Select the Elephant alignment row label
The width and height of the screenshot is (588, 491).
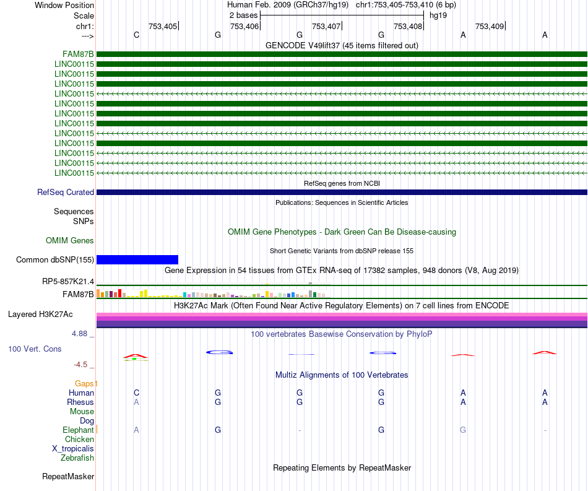78,430
